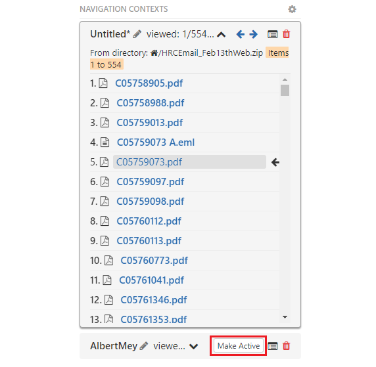Screen dimensions: 376x367
Task: Click PDF icon beside C05759073.pdf
Action: click(x=105, y=162)
